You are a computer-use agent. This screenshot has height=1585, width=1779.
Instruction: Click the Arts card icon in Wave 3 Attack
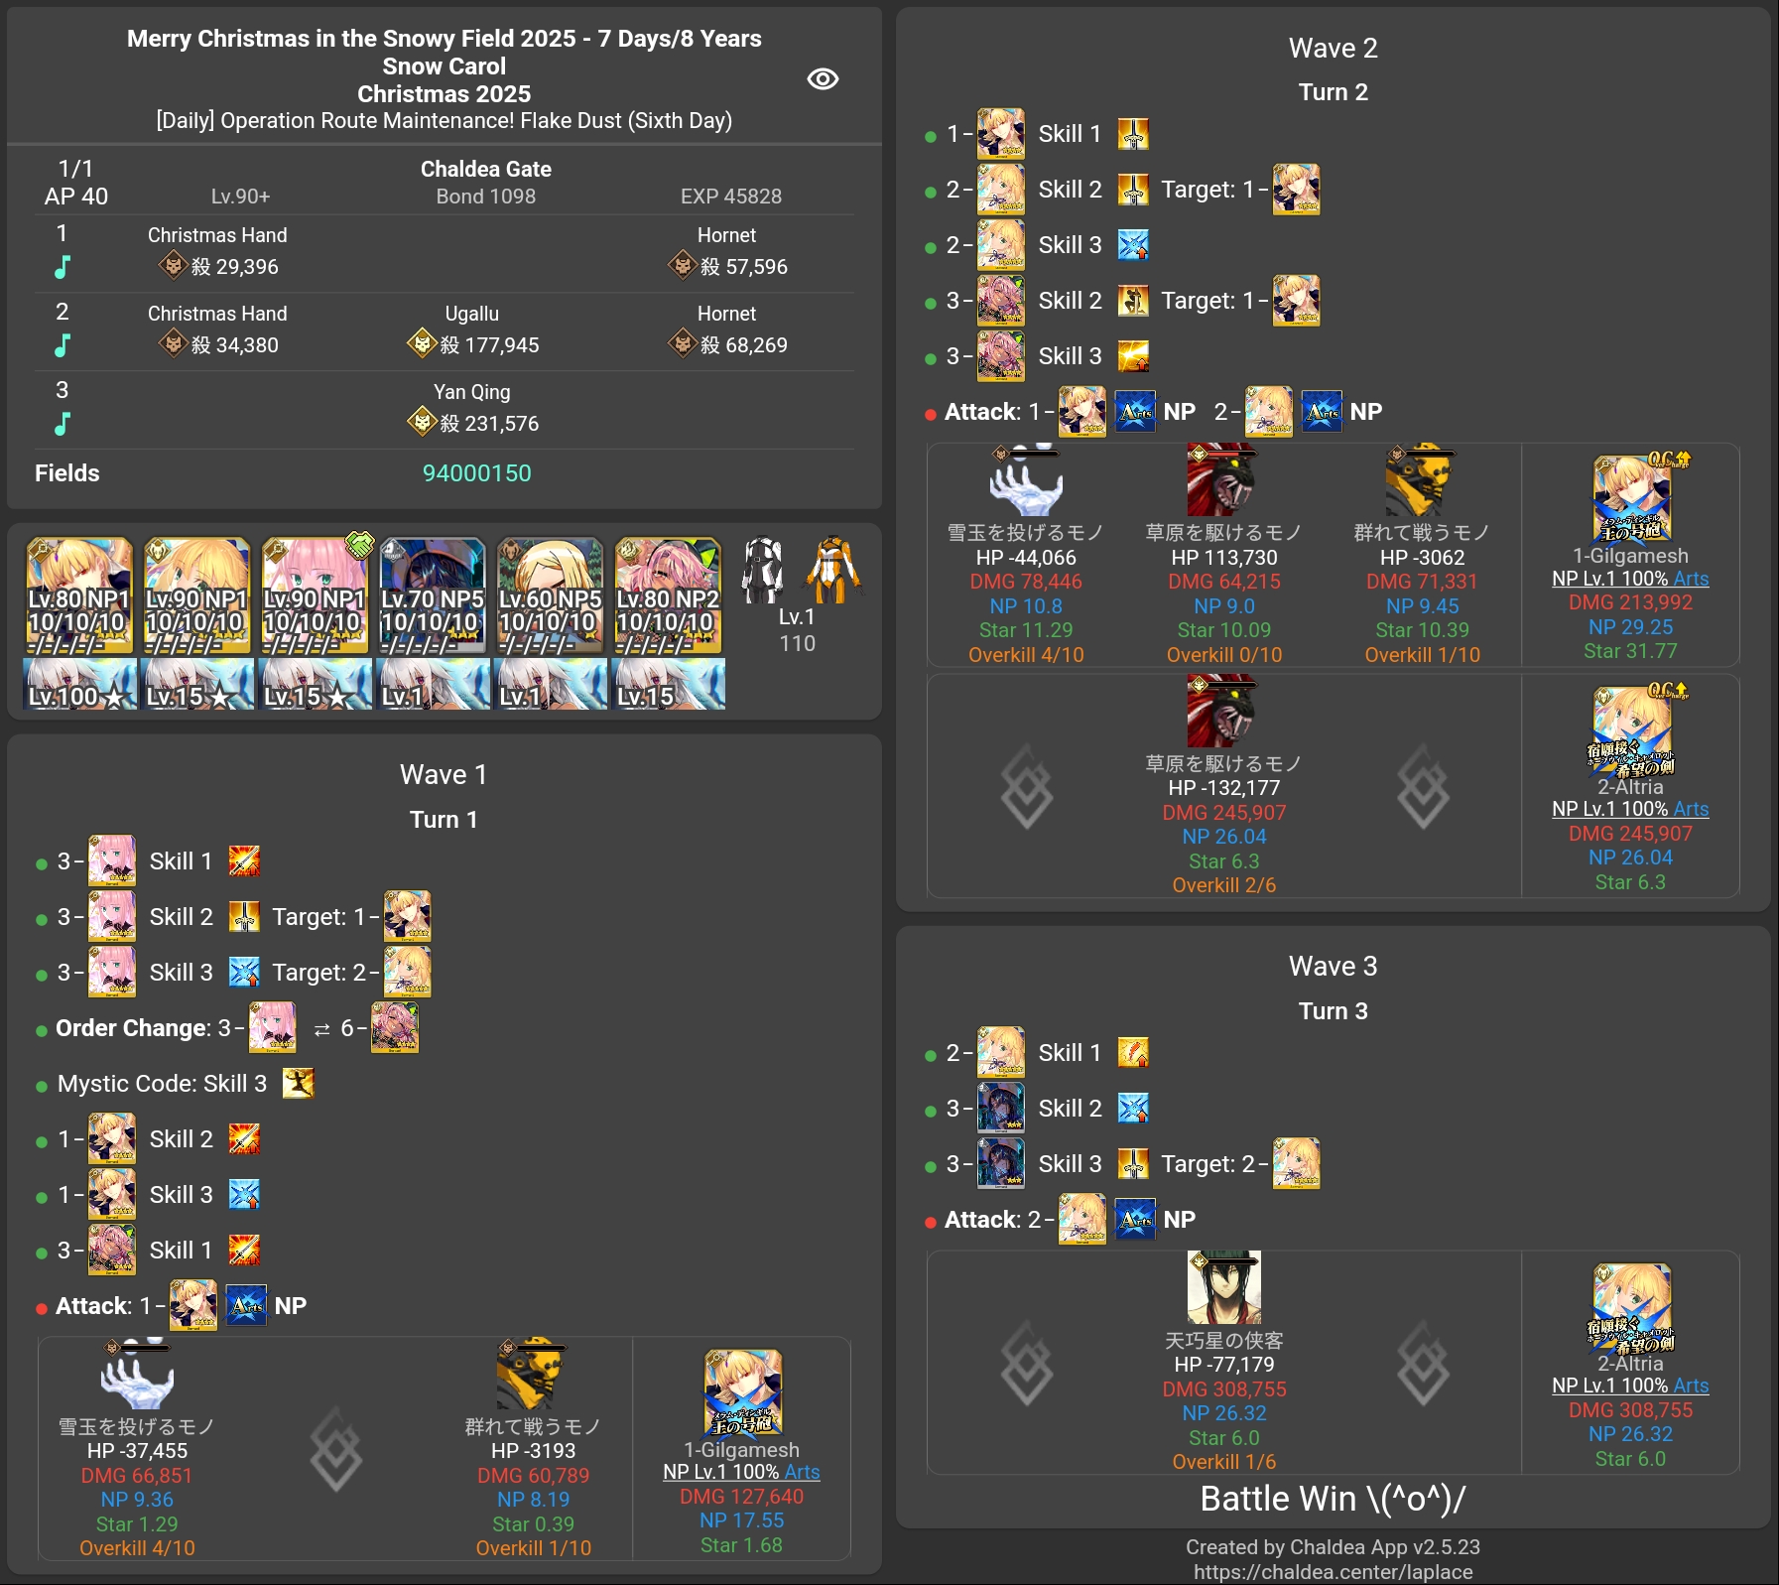(1135, 1220)
